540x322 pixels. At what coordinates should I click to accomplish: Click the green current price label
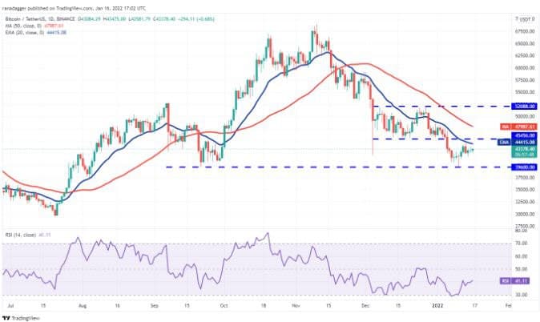524,151
